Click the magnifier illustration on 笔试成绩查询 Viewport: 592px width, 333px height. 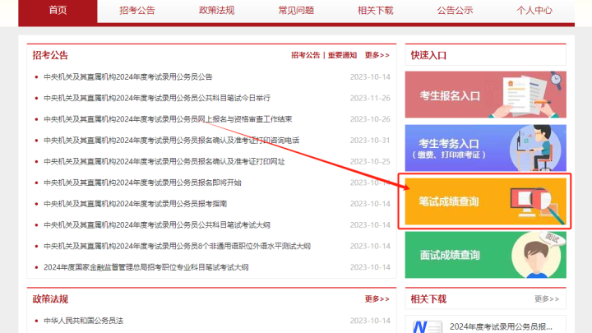point(538,205)
